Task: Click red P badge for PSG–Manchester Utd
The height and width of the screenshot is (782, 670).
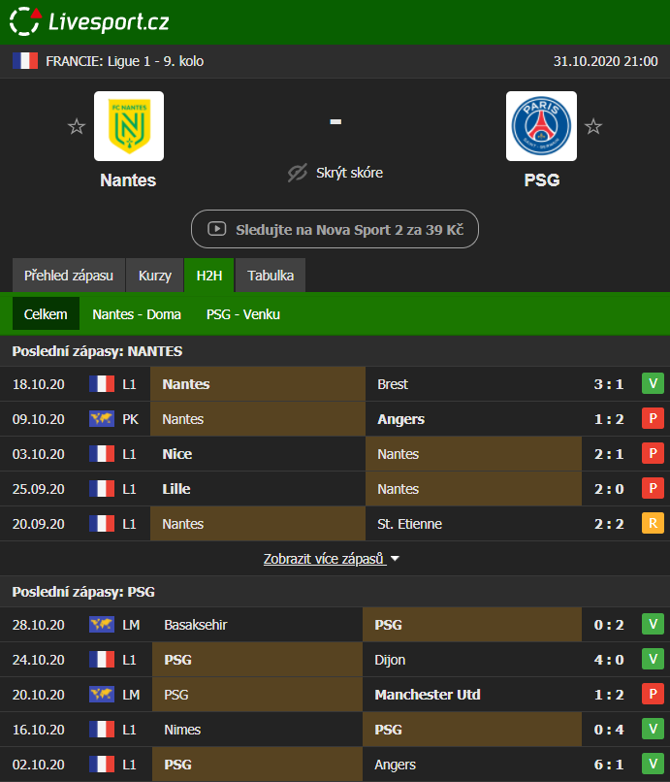Action: (653, 695)
